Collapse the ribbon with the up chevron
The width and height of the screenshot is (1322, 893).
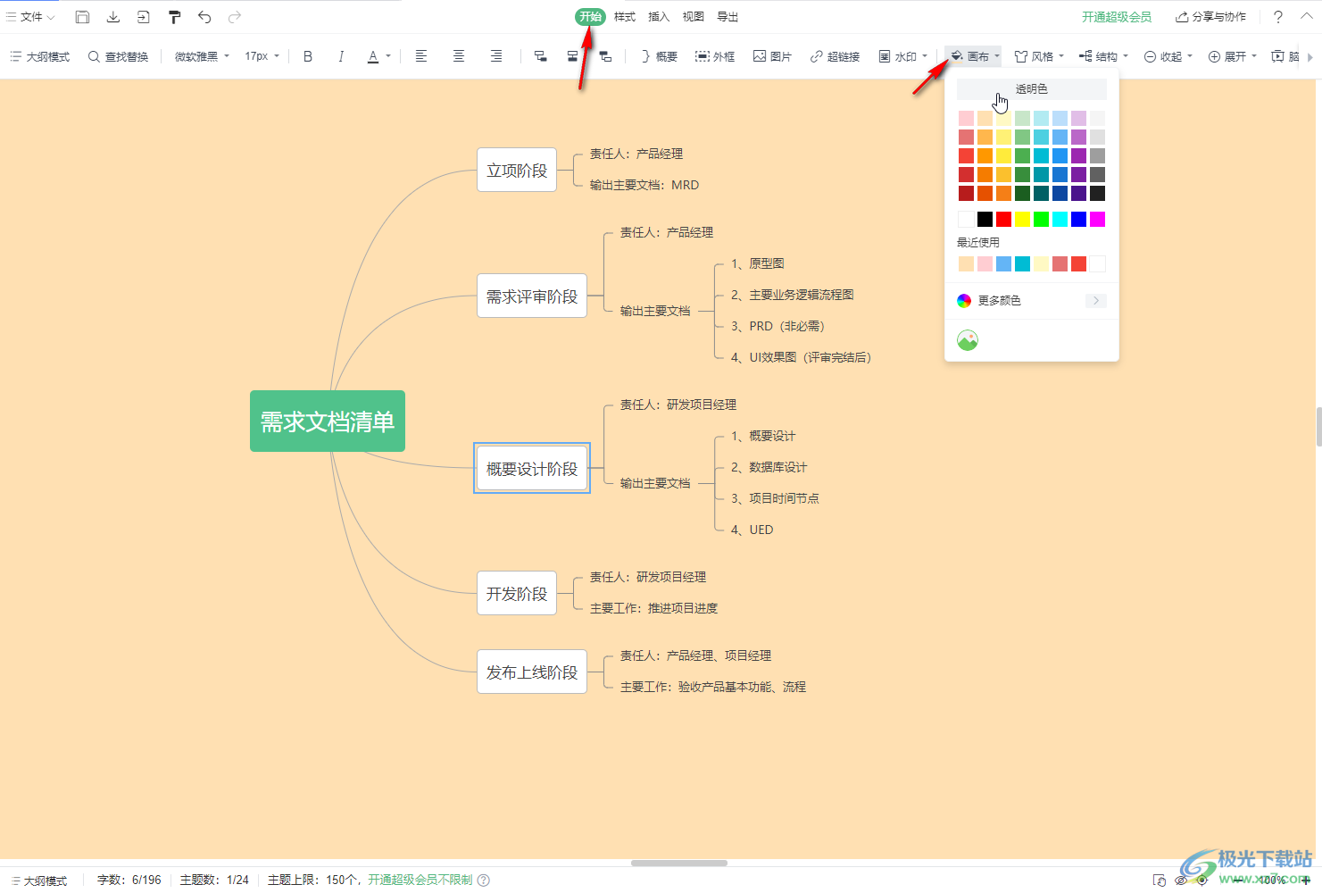click(x=1307, y=17)
